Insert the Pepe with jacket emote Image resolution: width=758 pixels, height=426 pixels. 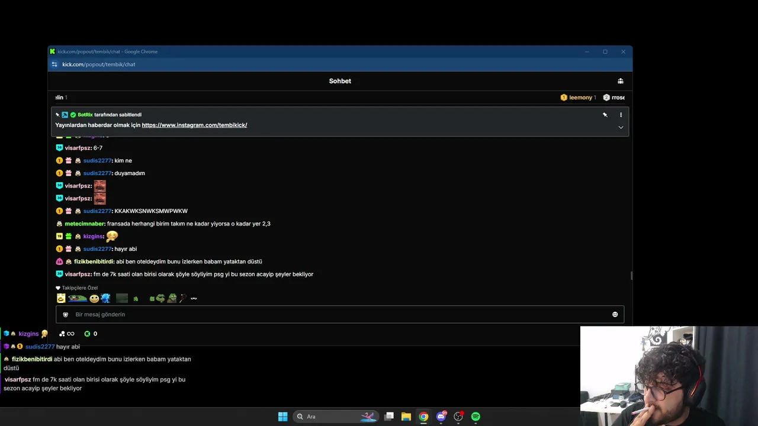pos(172,298)
